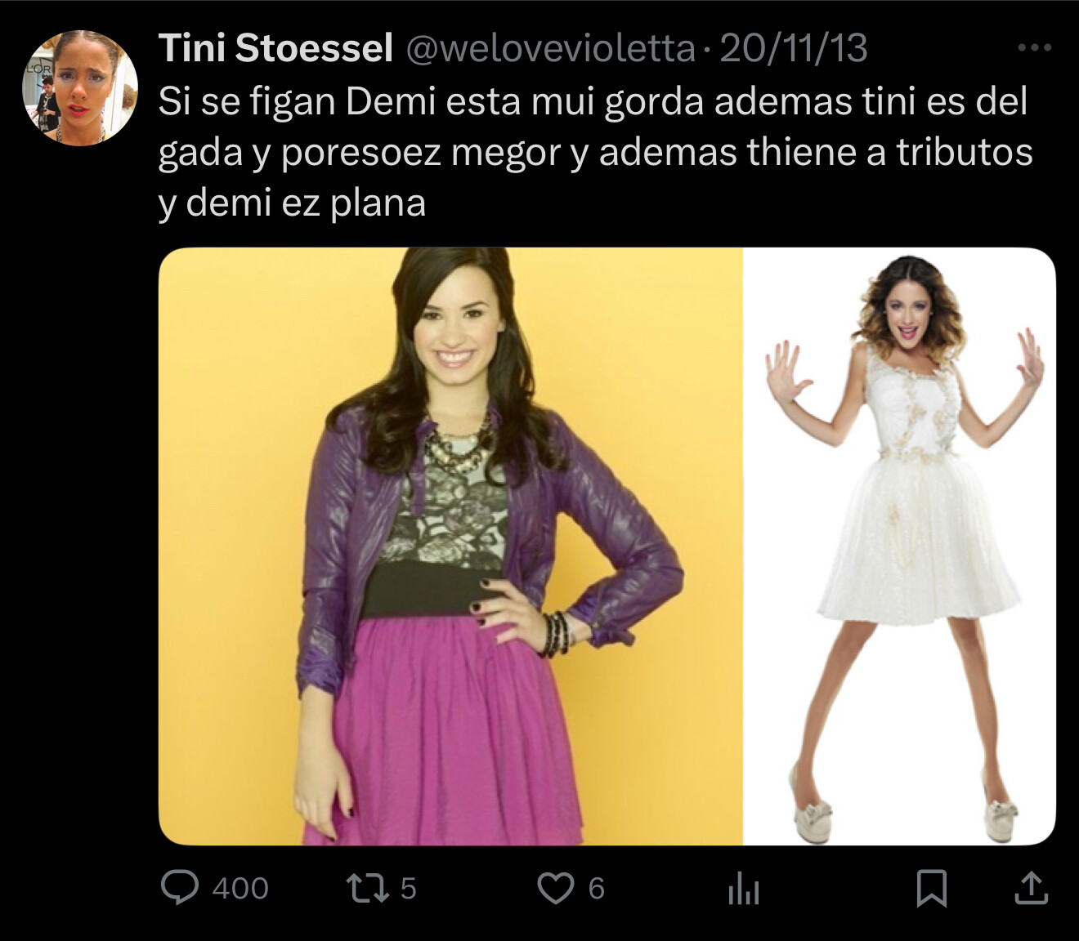Open the reply speech bubble icon
The image size is (1079, 941).
179,888
